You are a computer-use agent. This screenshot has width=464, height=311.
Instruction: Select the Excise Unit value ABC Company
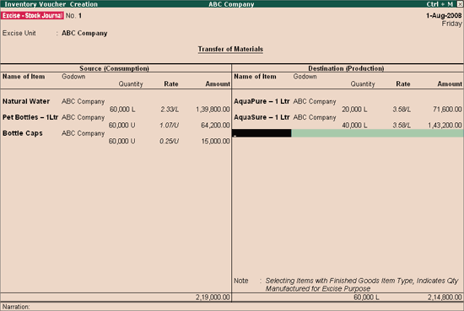pos(84,33)
